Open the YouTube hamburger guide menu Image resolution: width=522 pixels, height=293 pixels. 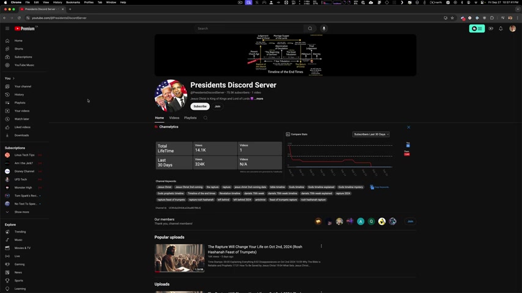pyautogui.click(x=7, y=29)
